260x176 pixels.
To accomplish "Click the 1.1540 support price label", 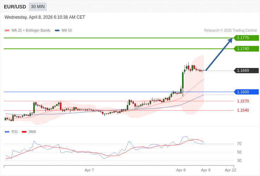I will pos(243,111).
